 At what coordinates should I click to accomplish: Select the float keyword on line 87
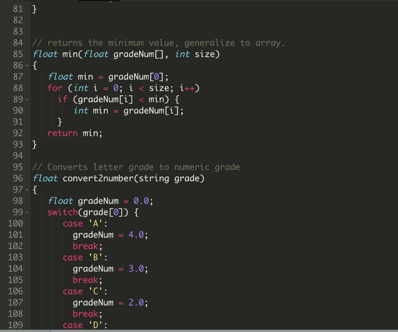coord(60,77)
